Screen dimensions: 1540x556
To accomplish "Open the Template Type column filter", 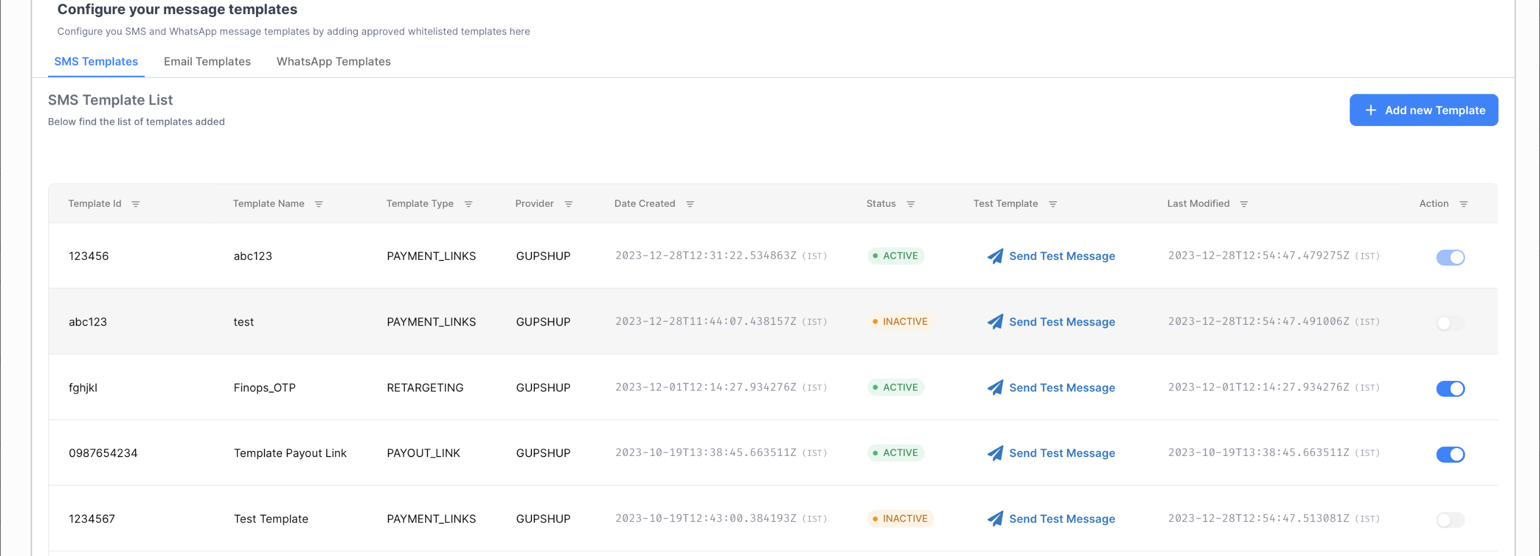I will click(x=468, y=204).
